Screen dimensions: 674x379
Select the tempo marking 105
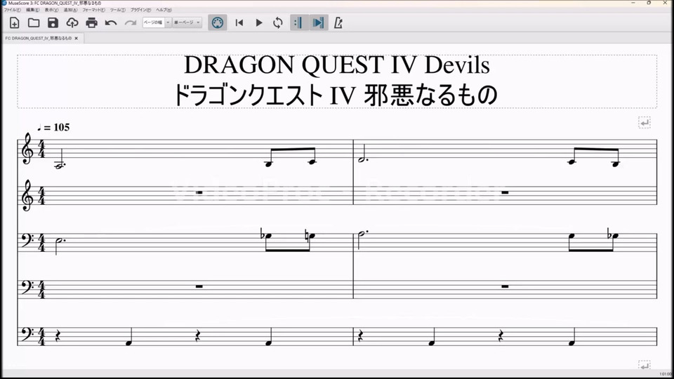click(53, 127)
